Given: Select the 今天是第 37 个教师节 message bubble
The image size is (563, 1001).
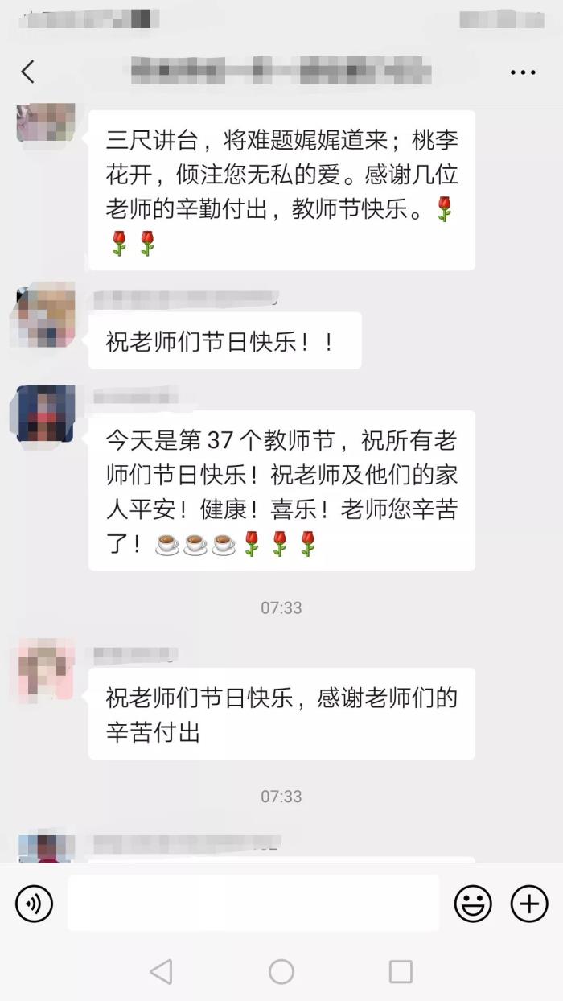Looking at the screenshot, I should tap(281, 491).
